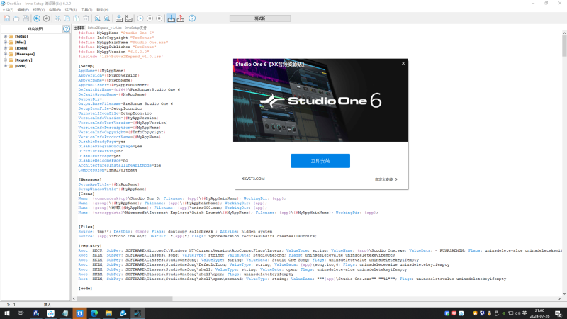Click the editor scroll-down arrow
Image resolution: width=567 pixels, height=319 pixels.
point(564,293)
